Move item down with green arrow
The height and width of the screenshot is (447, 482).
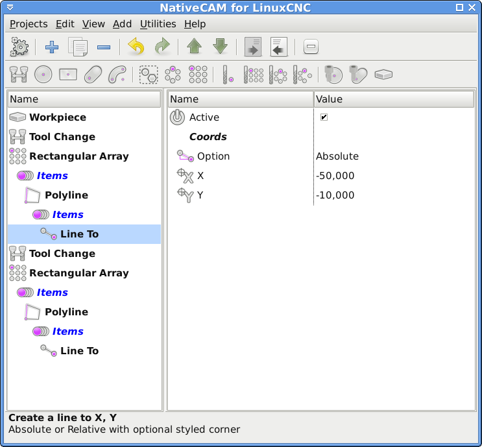tap(221, 47)
